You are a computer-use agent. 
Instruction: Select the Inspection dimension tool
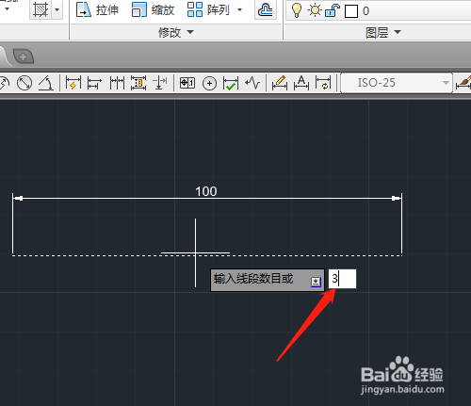[x=231, y=83]
